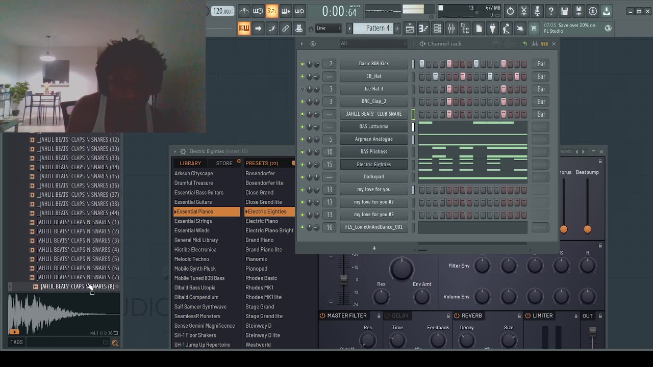Select the Basic 808 Kick channel button
Image resolution: width=653 pixels, height=367 pixels.
tap(374, 64)
